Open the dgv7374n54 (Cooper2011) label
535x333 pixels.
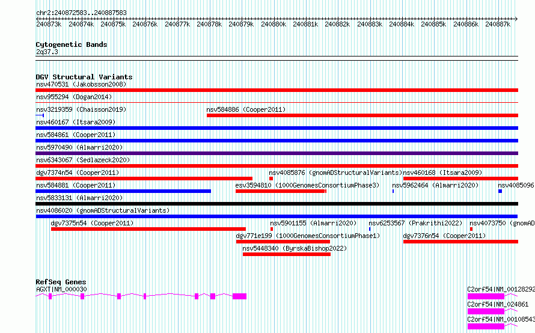tap(78, 173)
